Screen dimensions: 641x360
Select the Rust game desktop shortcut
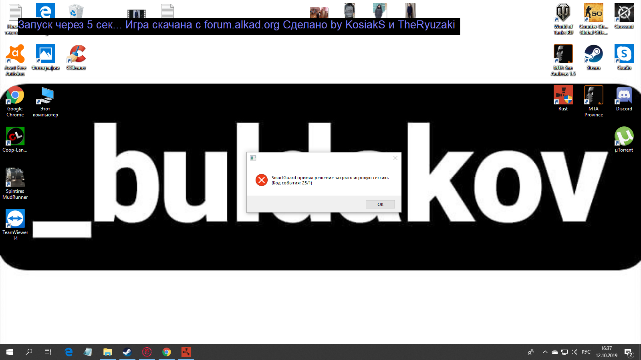click(x=563, y=96)
